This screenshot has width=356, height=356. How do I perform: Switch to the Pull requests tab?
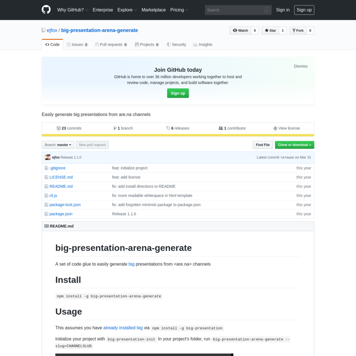(x=111, y=44)
